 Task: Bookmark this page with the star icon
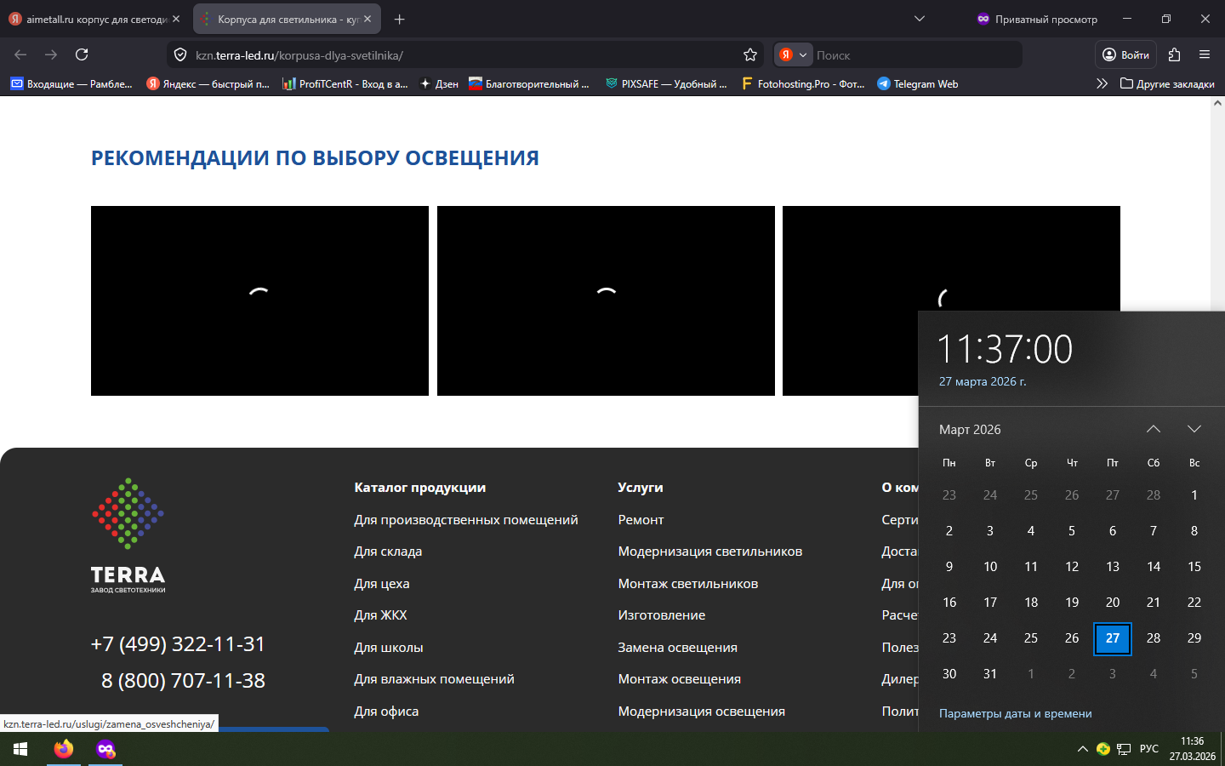(749, 54)
